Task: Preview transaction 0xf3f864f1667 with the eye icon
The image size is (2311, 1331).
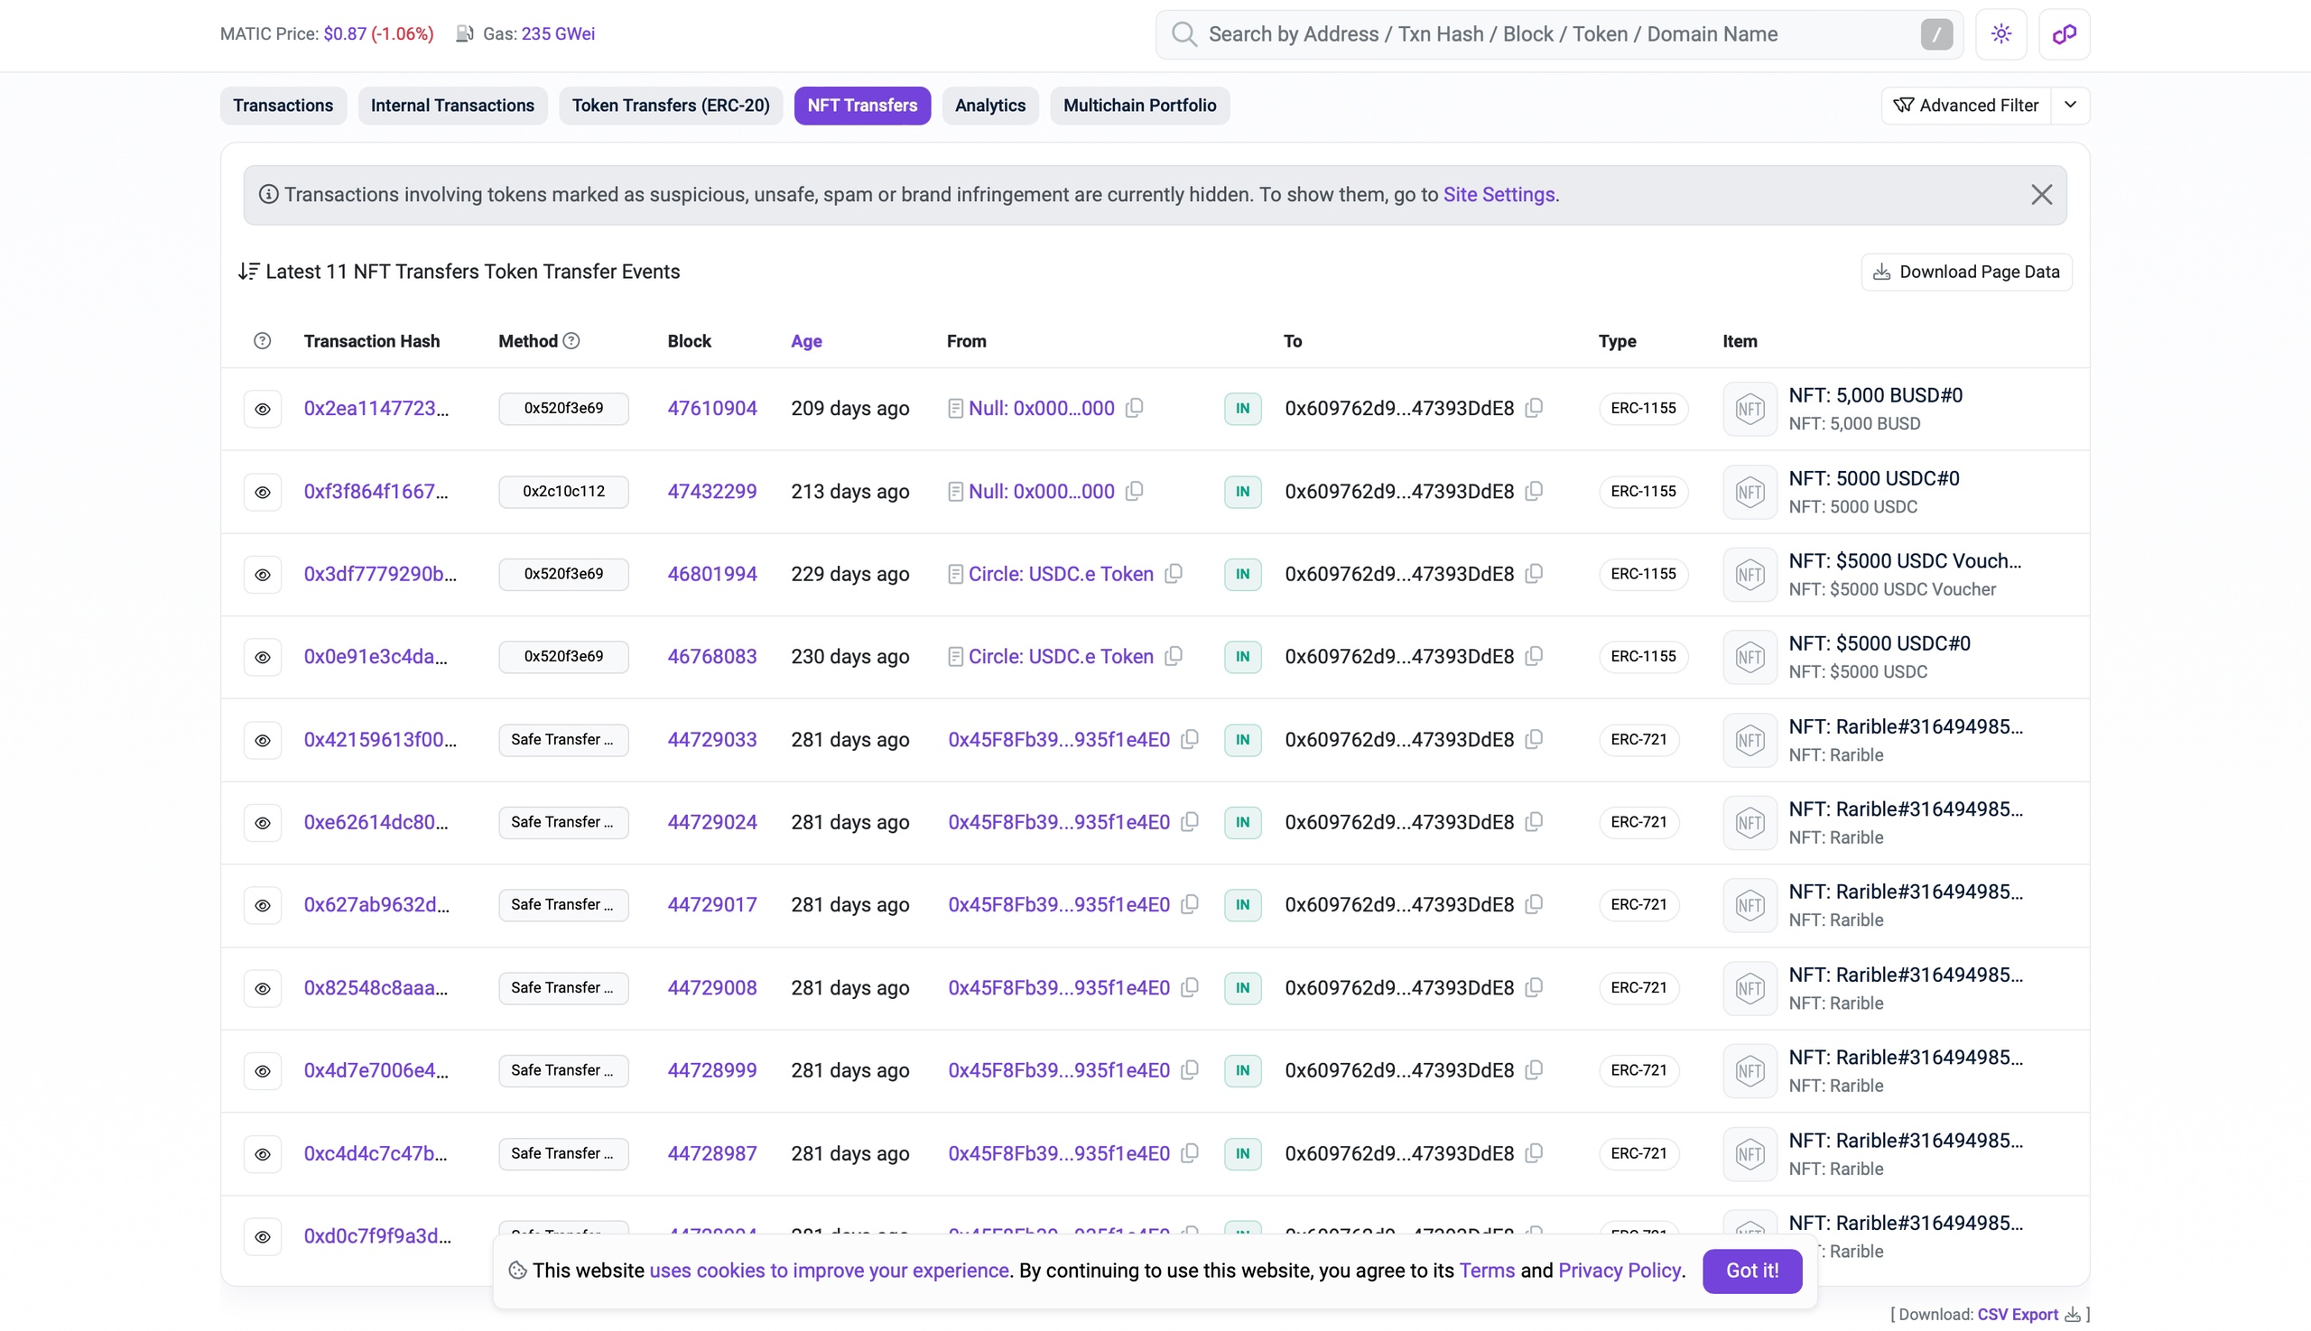Action: pos(263,492)
